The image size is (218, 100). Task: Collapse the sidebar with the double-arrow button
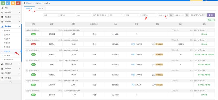[x=11, y=82]
